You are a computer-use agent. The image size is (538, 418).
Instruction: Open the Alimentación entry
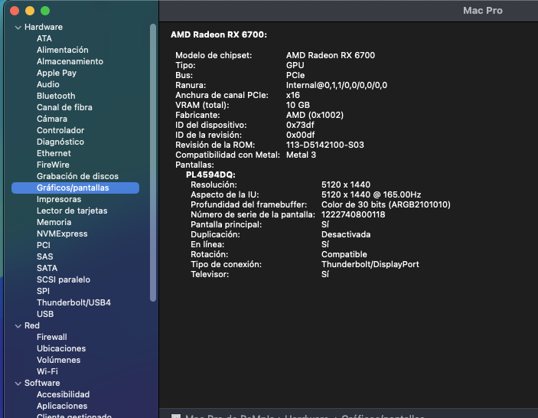[63, 50]
